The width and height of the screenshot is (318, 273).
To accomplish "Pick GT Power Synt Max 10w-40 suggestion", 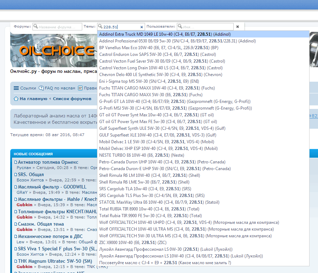I will [x=203, y=115].
